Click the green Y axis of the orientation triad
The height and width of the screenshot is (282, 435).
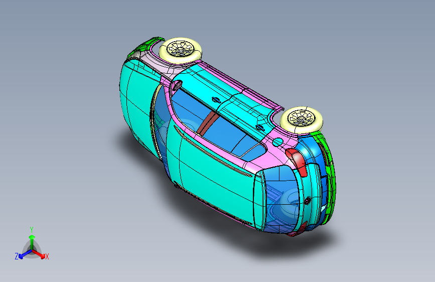tap(32, 242)
